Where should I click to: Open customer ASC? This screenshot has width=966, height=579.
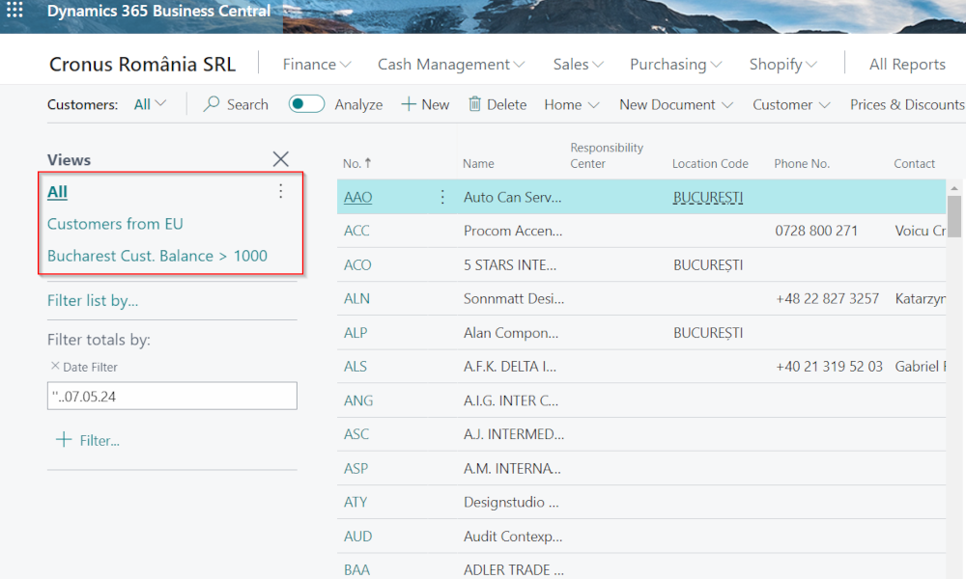[x=356, y=434]
